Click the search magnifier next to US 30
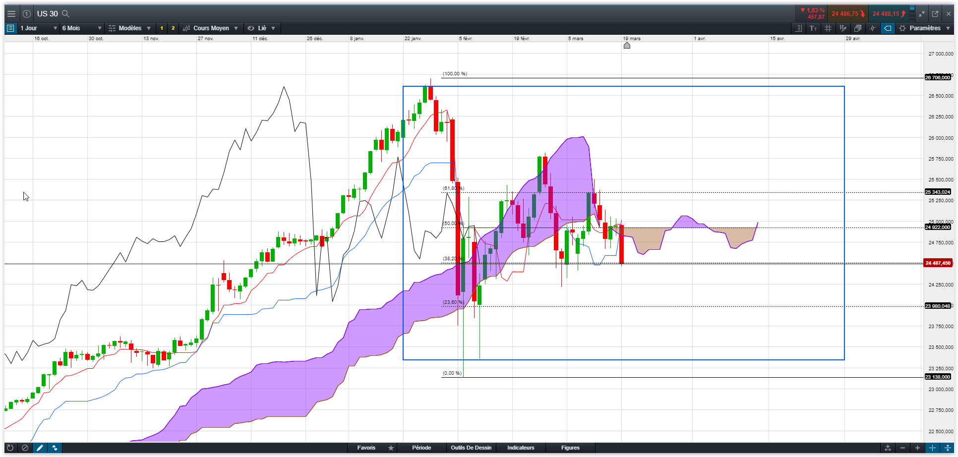 pos(65,14)
